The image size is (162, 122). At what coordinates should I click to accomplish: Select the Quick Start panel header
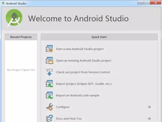99,37
